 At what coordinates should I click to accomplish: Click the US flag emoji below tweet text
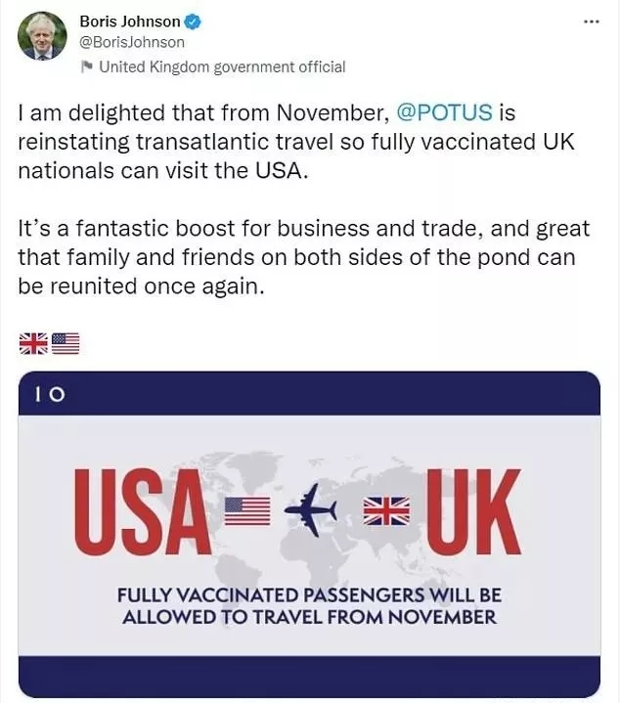pyautogui.click(x=66, y=343)
